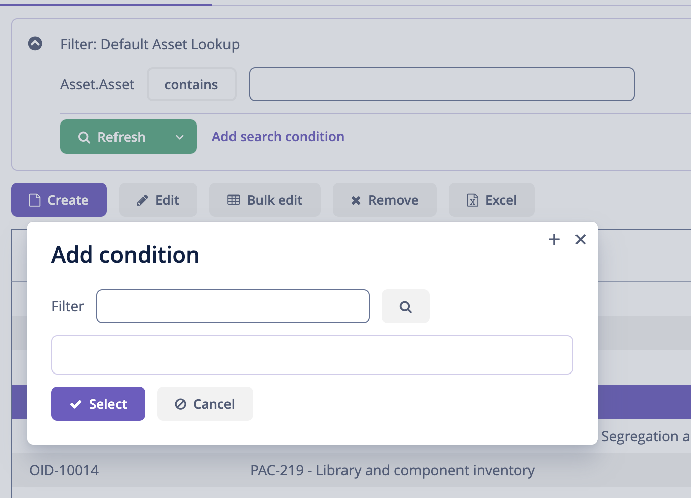Image resolution: width=691 pixels, height=498 pixels.
Task: Open the 'contains' operator dropdown
Action: click(191, 84)
